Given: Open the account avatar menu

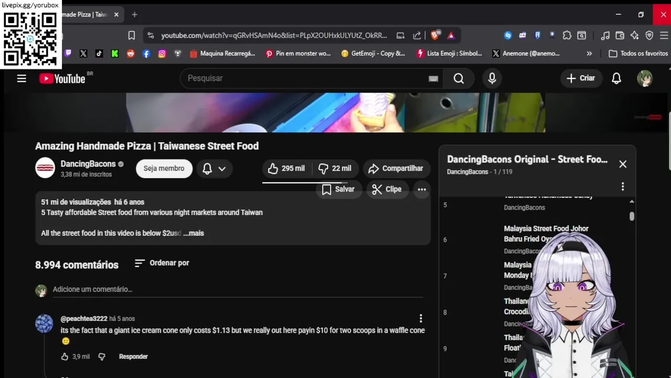Looking at the screenshot, I should 645,78.
